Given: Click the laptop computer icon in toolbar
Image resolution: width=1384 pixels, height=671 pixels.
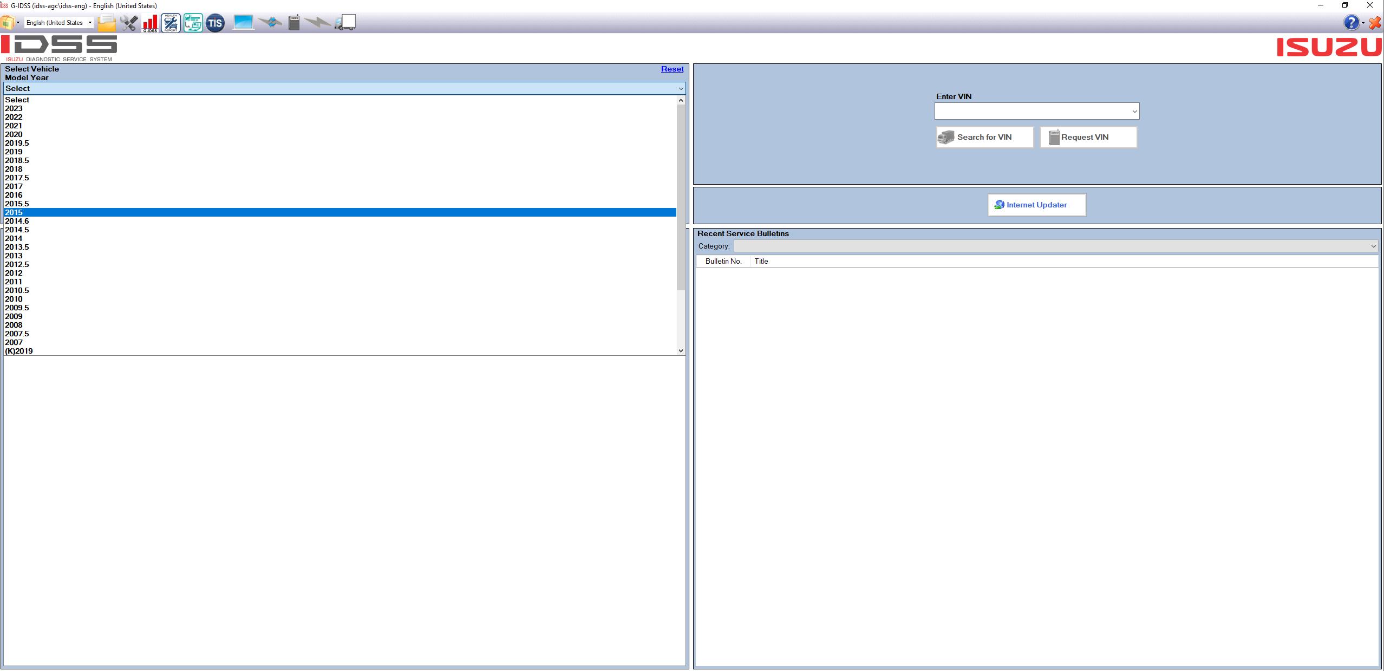Looking at the screenshot, I should 243,23.
